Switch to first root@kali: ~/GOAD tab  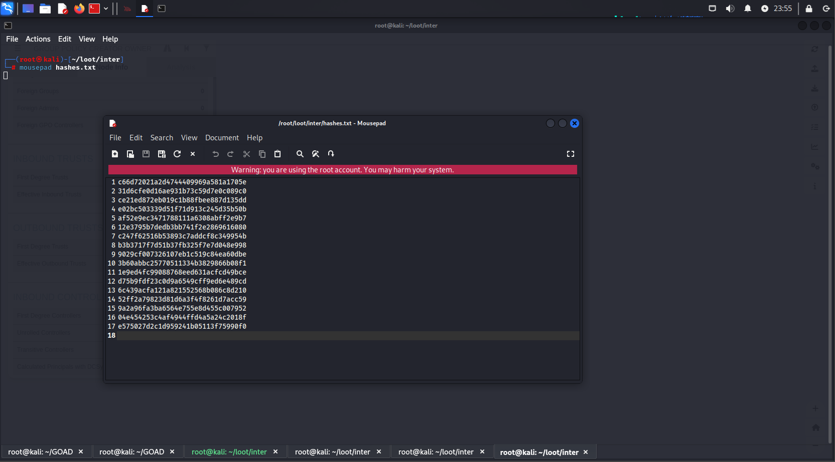coord(40,452)
